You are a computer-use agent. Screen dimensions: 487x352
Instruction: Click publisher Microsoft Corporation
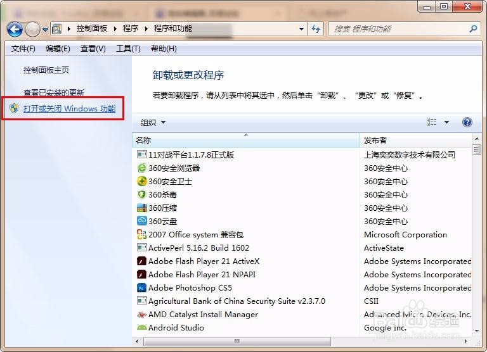(405, 235)
